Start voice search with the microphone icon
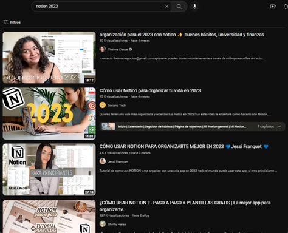This screenshot has height=233, width=288. pos(194,7)
